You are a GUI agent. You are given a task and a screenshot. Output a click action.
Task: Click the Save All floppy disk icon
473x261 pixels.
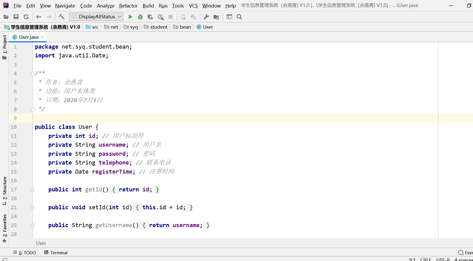(16, 17)
